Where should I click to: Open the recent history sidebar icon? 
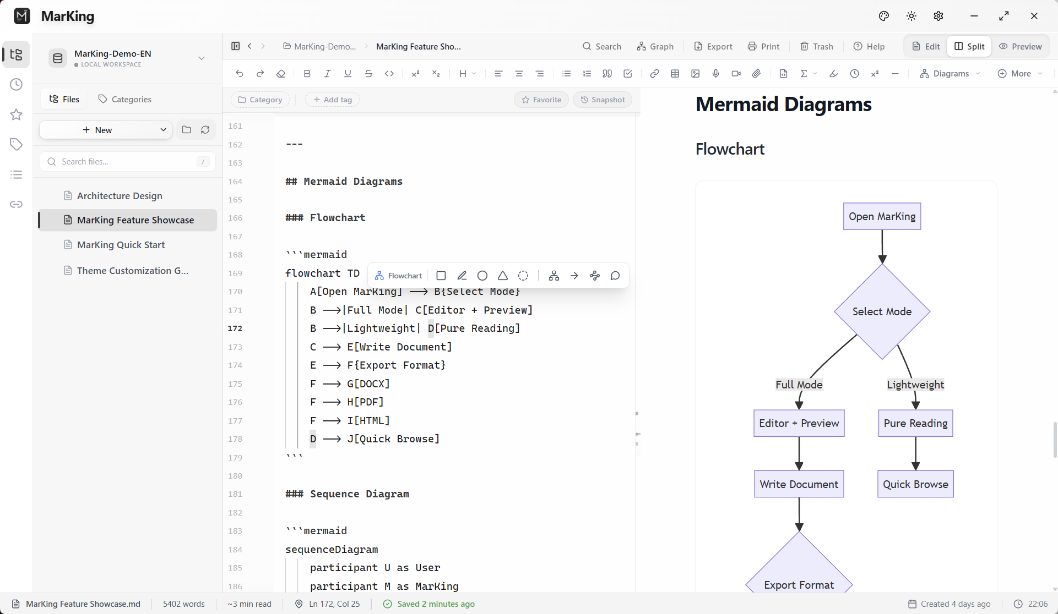pyautogui.click(x=16, y=84)
